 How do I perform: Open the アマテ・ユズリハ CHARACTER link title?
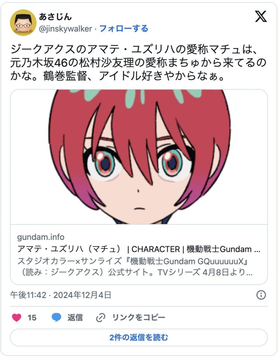click(x=139, y=249)
